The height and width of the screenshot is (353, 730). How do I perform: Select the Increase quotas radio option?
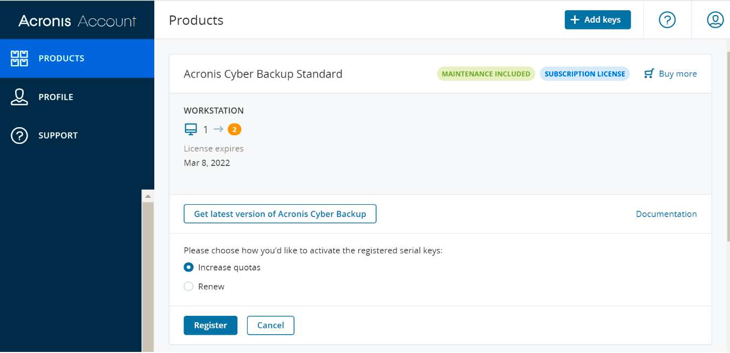[189, 267]
